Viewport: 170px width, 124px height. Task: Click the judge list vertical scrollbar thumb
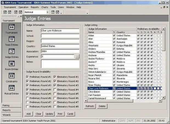point(163,41)
